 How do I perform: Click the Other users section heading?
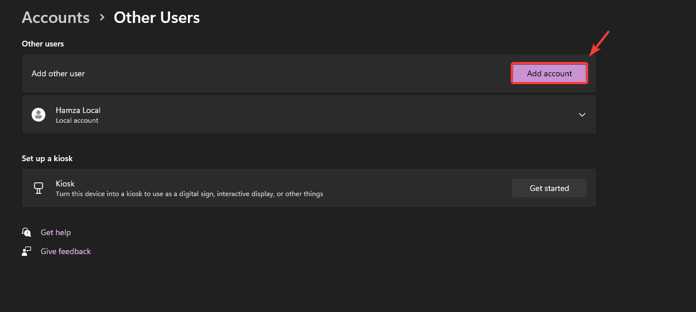point(43,44)
